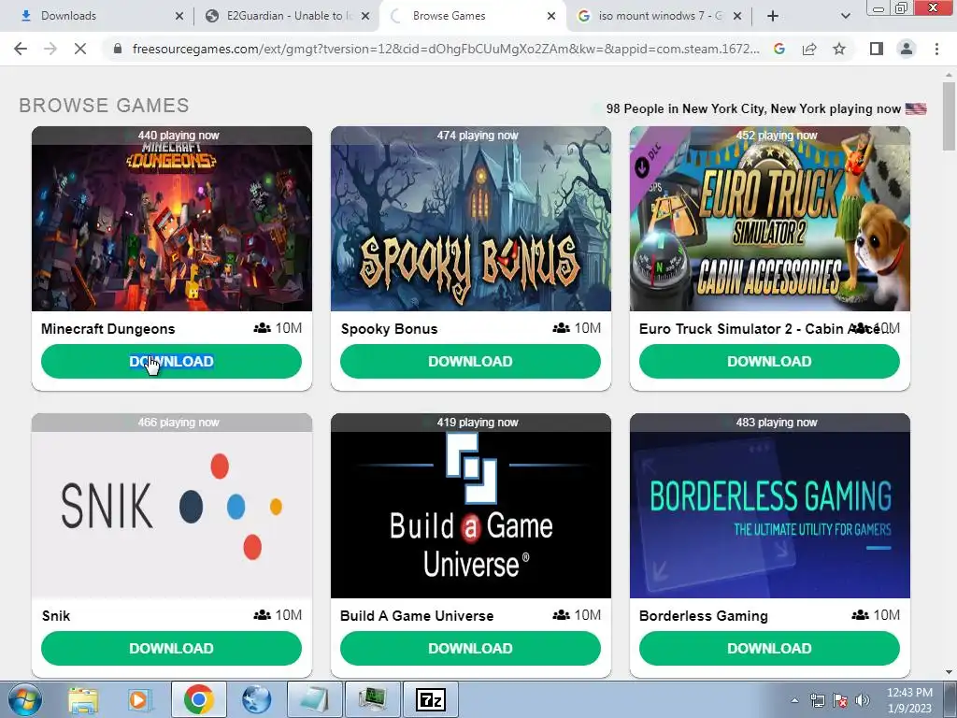Open the Euro Truck Simulator 2 cover image
Viewport: 957px width, 718px height.
coord(770,219)
